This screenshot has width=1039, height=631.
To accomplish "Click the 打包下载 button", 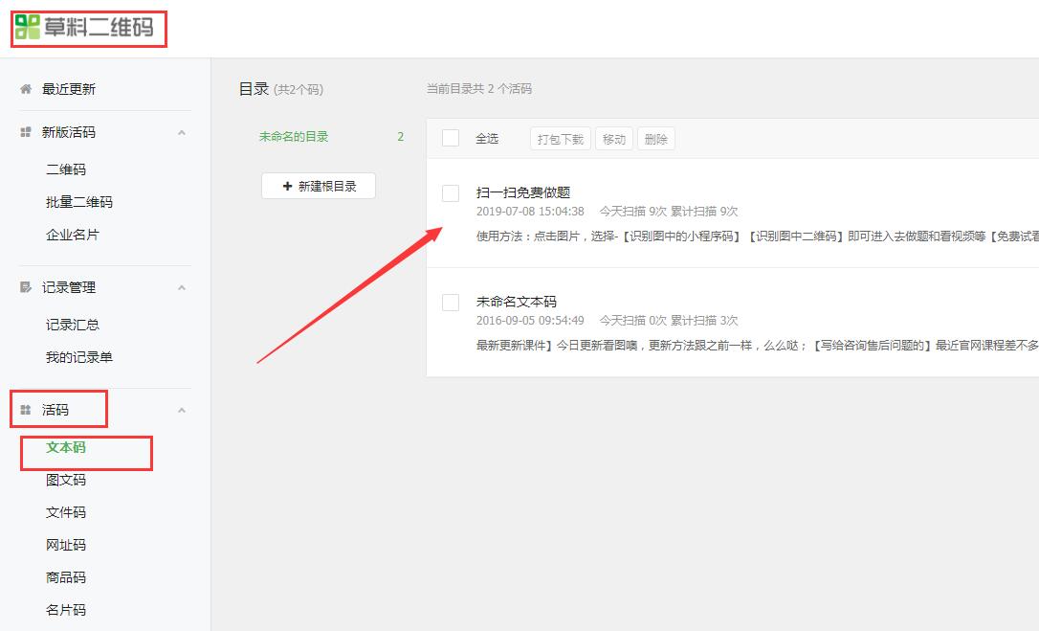I will coord(562,137).
